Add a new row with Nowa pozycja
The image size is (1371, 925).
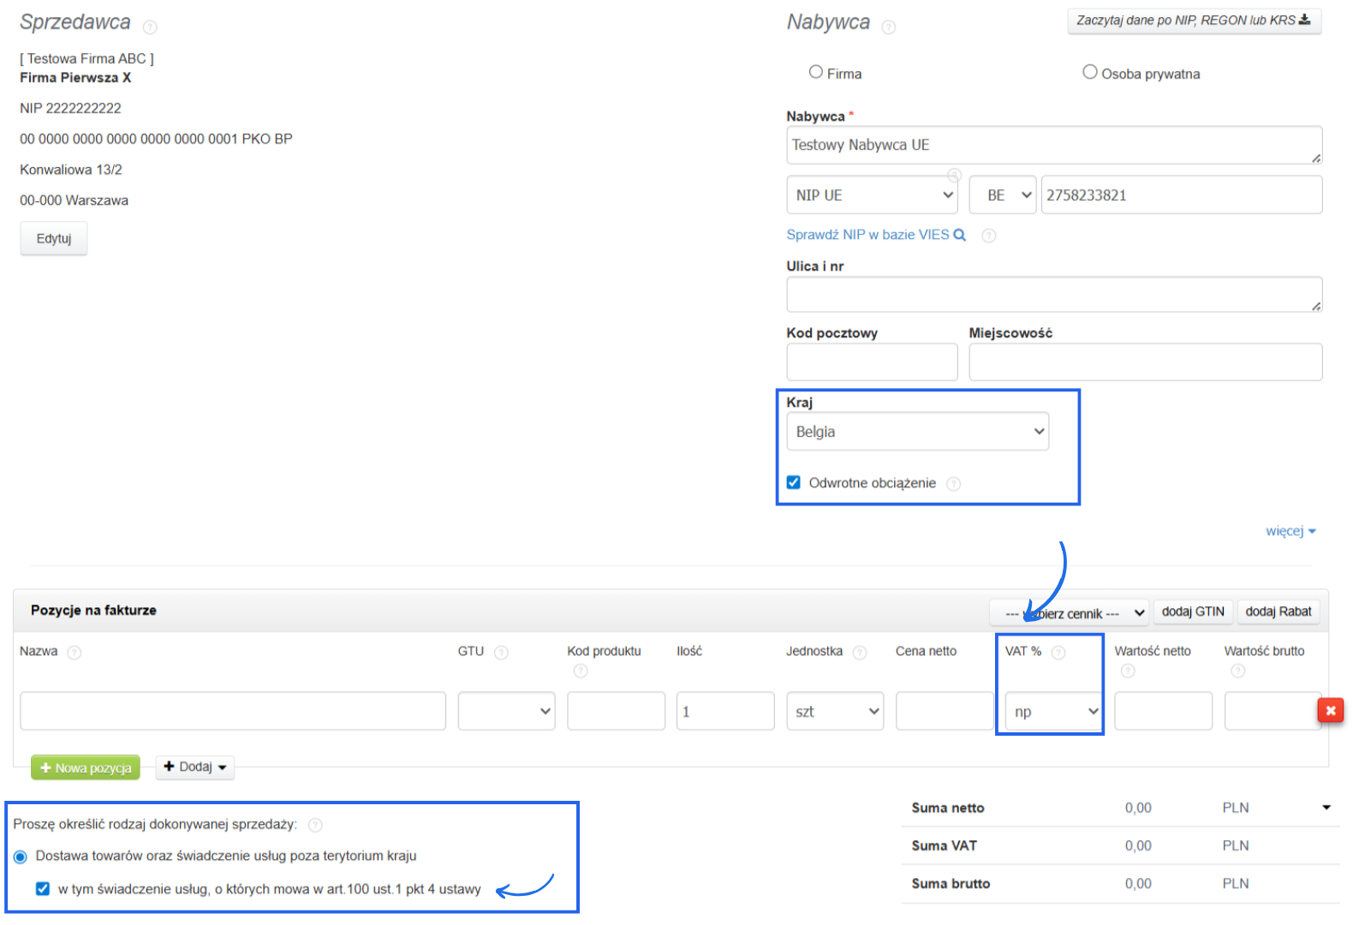[86, 767]
